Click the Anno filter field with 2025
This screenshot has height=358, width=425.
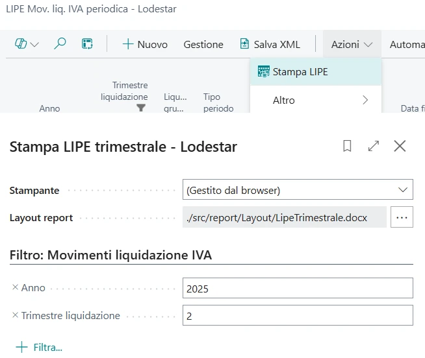click(x=298, y=288)
